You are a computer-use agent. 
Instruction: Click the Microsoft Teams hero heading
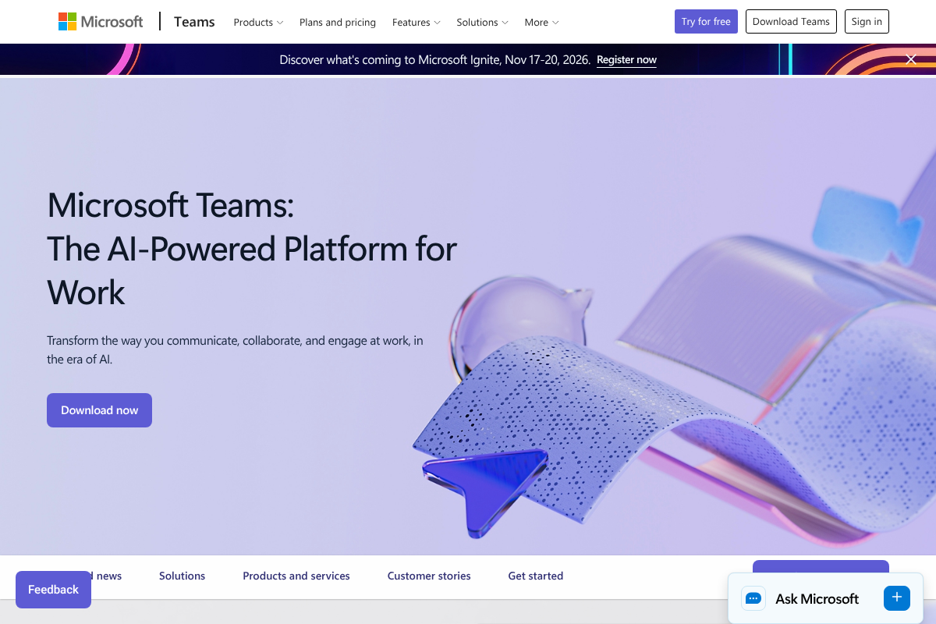252,249
